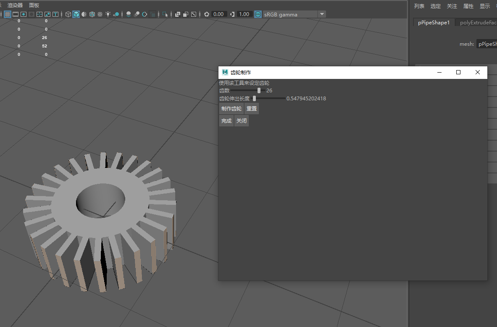Toggle viewport shadows icon
Viewport: 497px width, 327px height.
[x=116, y=14]
